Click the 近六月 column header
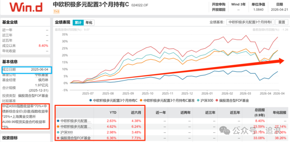 (137, 112)
